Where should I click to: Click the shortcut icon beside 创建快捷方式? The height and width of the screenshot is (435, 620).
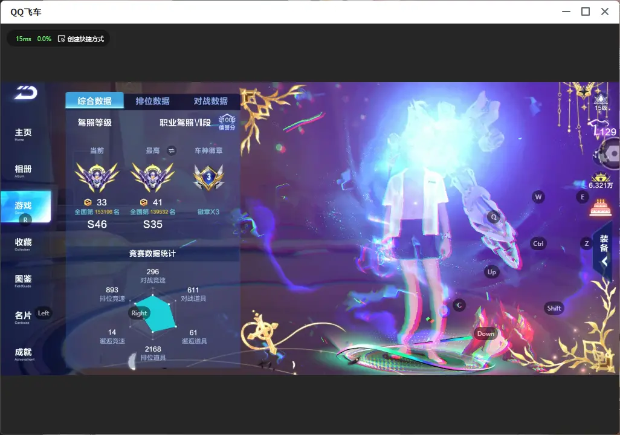pos(61,39)
